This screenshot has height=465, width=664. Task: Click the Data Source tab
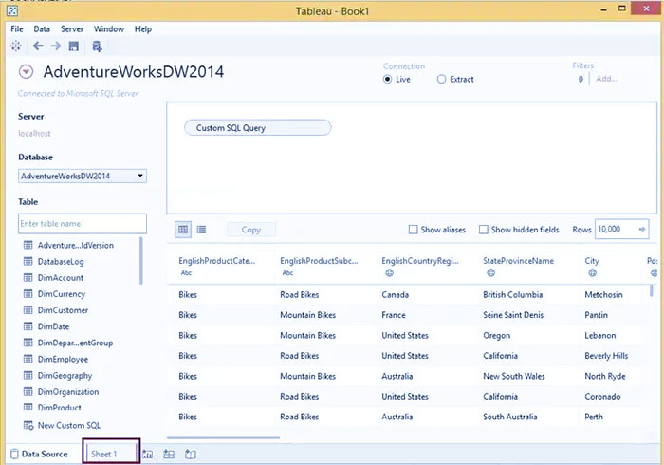tap(39, 454)
